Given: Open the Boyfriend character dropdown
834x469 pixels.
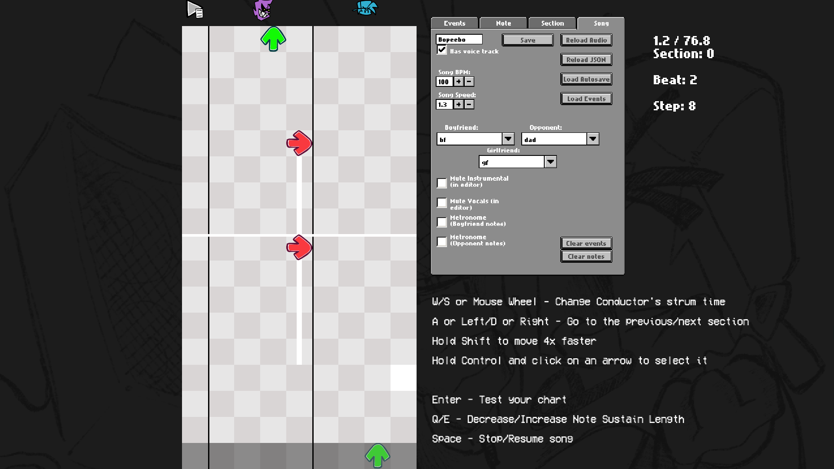Looking at the screenshot, I should pos(508,139).
